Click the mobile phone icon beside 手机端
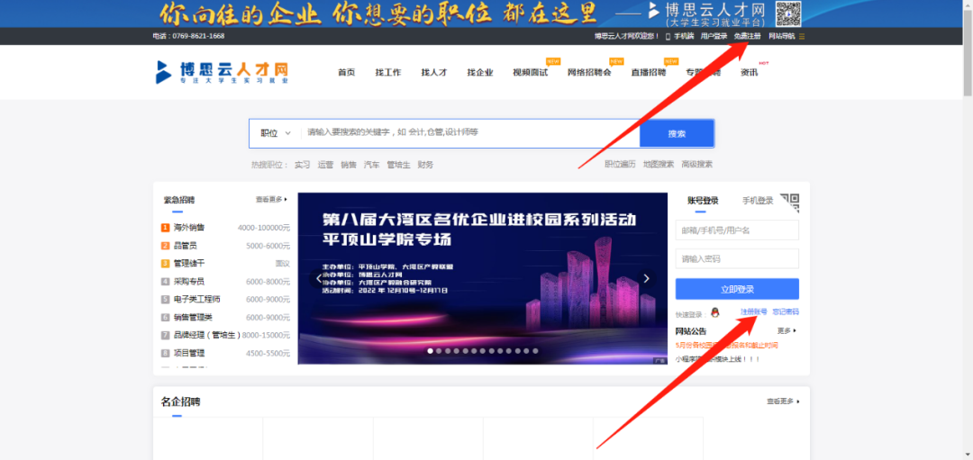Viewport: 973px width, 460px height. (x=668, y=37)
